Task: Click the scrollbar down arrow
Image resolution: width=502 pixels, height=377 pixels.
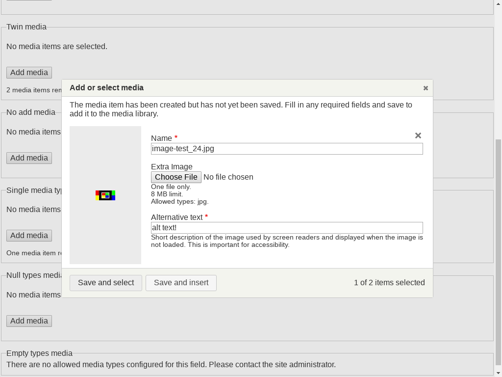Action: [x=499, y=373]
